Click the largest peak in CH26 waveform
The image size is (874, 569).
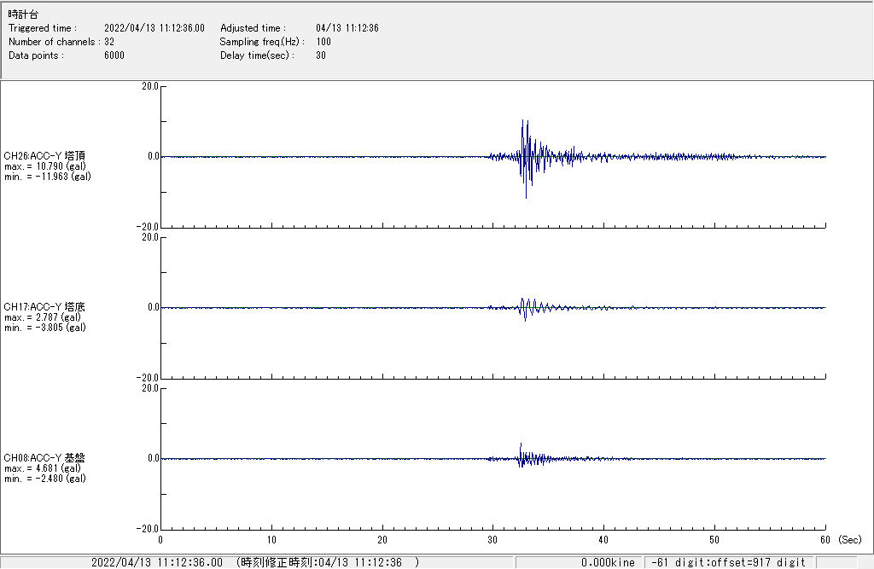tap(526, 198)
